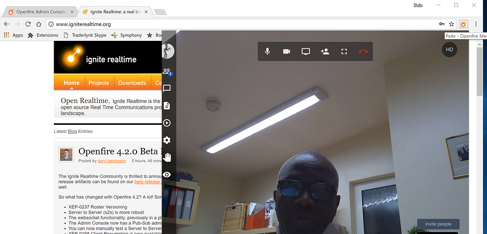Mute the microphone in the call toolbar
The height and width of the screenshot is (234, 487).
(268, 51)
